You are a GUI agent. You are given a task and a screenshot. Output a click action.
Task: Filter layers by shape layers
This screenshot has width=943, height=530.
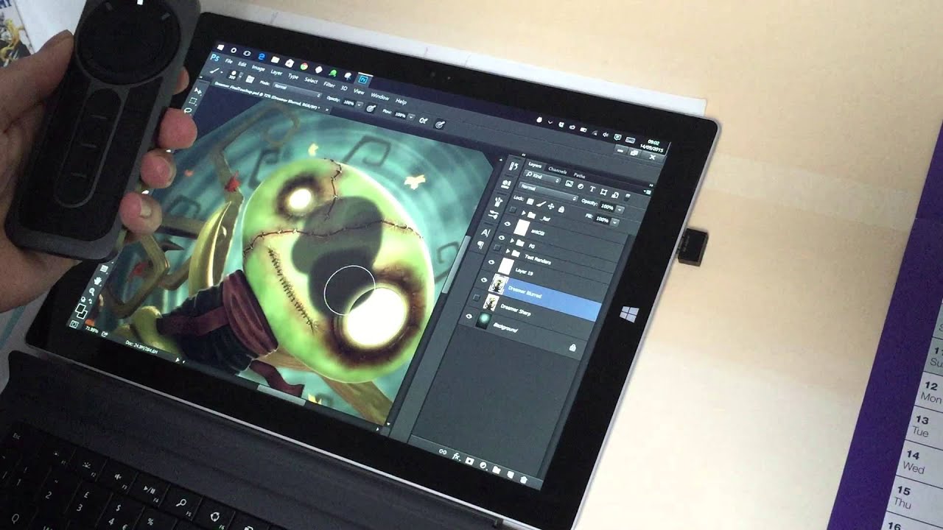point(603,192)
